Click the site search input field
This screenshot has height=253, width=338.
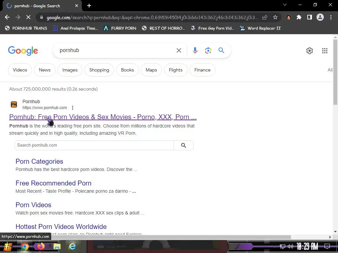coord(94,145)
